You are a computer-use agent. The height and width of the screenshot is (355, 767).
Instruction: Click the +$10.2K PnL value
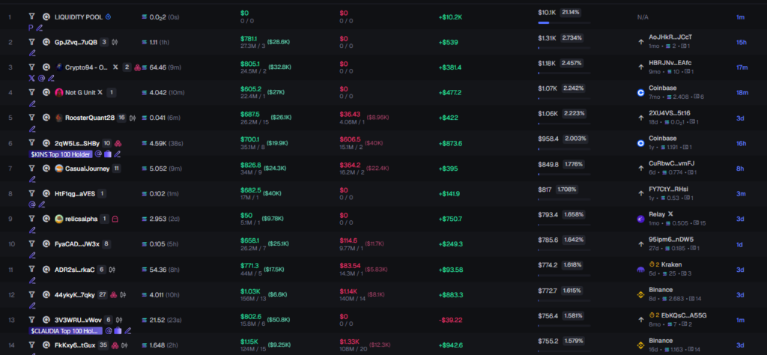click(450, 16)
